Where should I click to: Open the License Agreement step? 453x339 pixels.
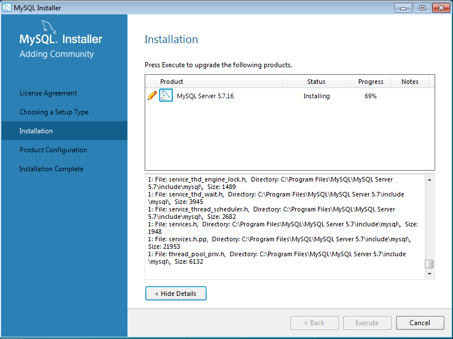tap(48, 93)
